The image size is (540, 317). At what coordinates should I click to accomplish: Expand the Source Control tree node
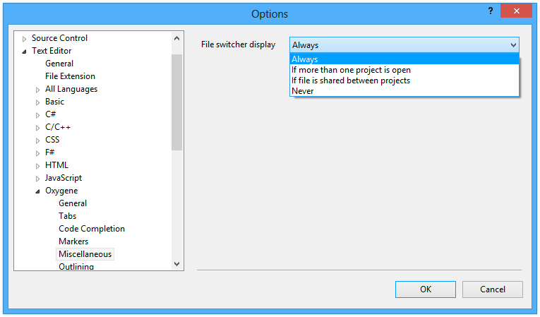coord(25,39)
